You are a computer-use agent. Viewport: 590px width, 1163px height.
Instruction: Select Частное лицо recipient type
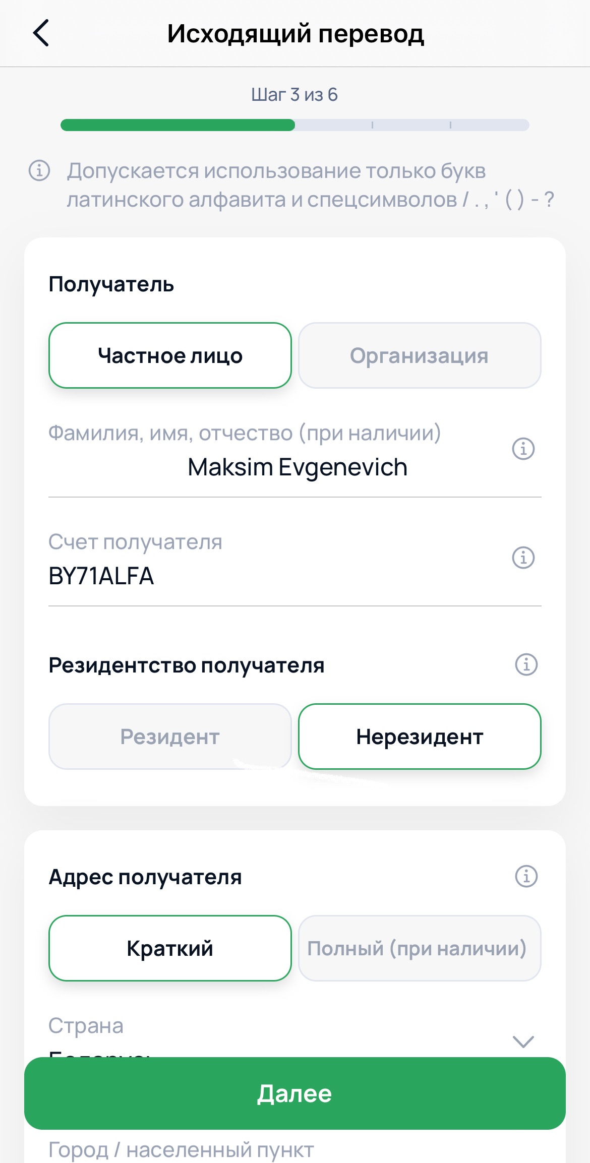point(170,355)
